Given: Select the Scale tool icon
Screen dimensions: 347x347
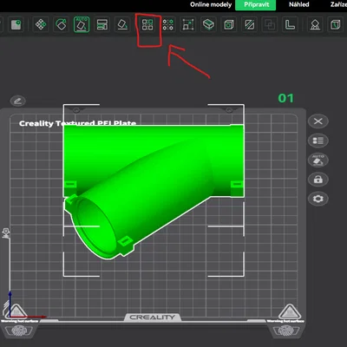Looking at the screenshot, I should point(188,25).
